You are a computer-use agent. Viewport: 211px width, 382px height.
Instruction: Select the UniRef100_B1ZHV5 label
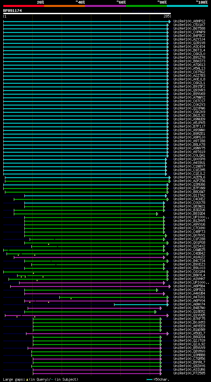(x=189, y=221)
